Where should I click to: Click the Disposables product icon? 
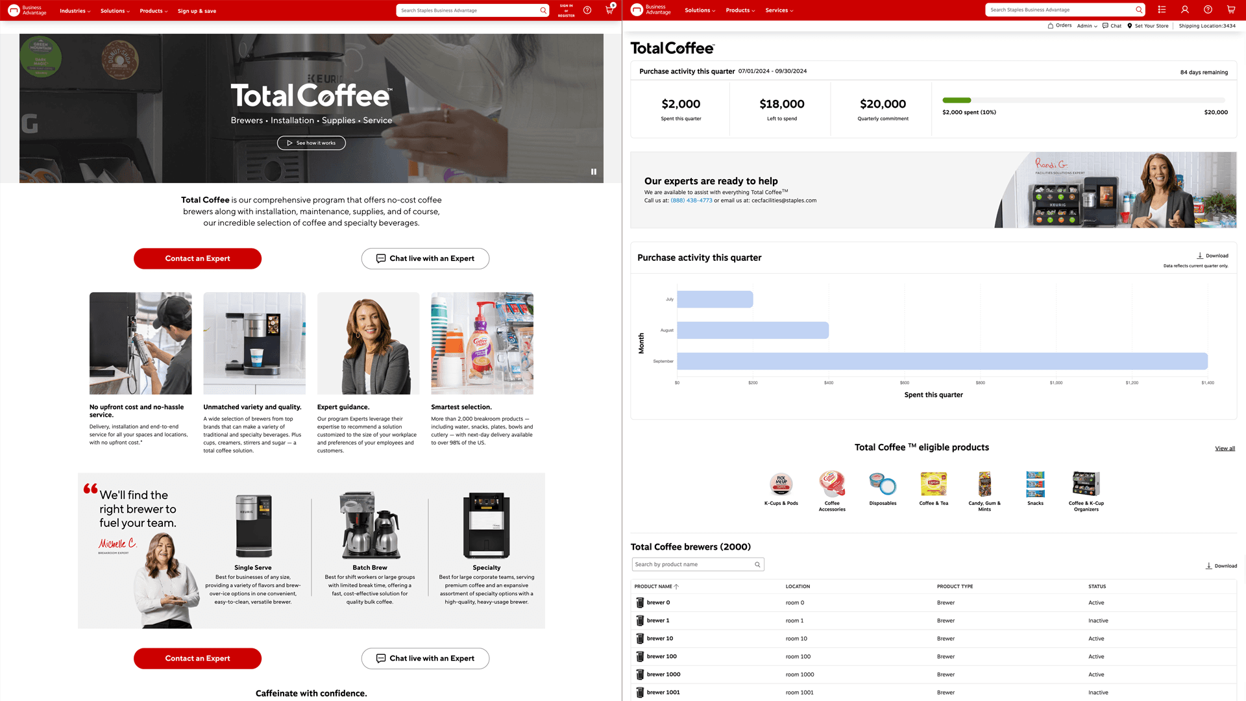pos(883,484)
